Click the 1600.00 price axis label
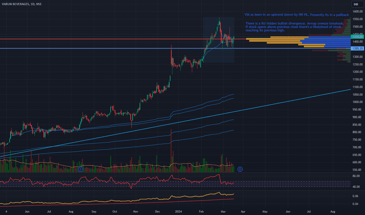Screen dimensions: 365x215 click(x=358, y=11)
